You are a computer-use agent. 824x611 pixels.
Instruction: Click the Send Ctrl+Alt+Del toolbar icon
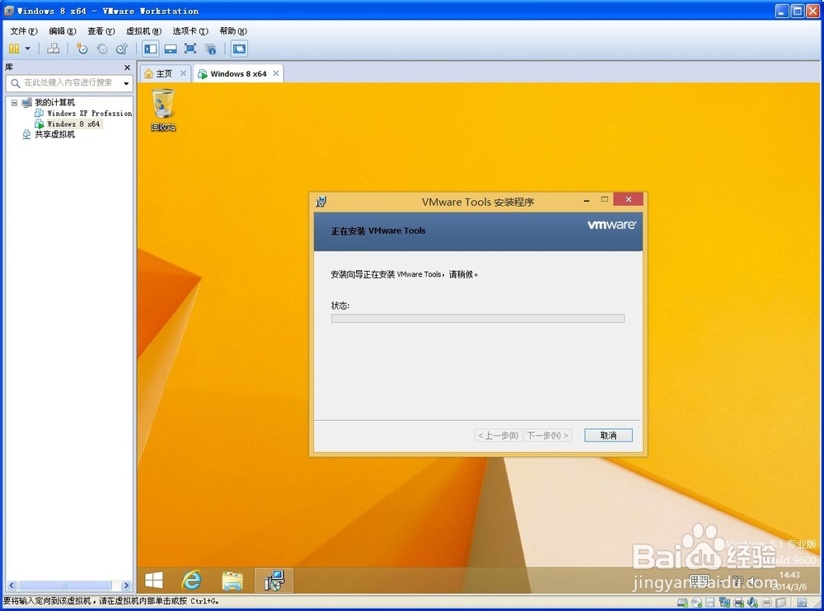point(53,49)
